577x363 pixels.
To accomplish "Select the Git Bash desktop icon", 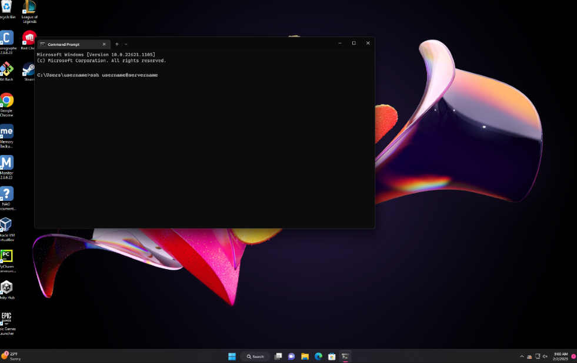I will pyautogui.click(x=6, y=72).
